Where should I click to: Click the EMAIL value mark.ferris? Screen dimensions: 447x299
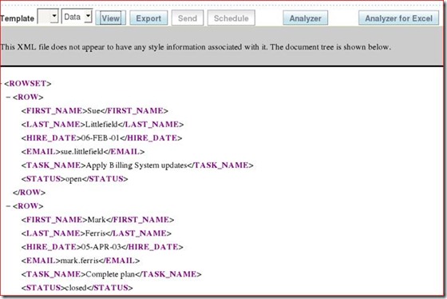80,261
